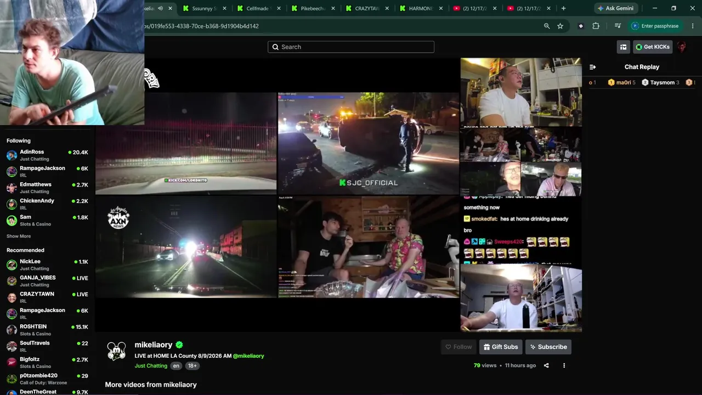Focus the Kick Search box
702x395 pixels.
click(351, 47)
